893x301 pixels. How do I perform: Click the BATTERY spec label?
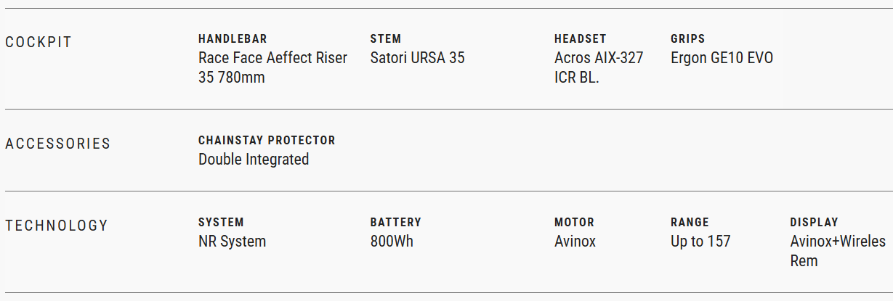(x=395, y=223)
